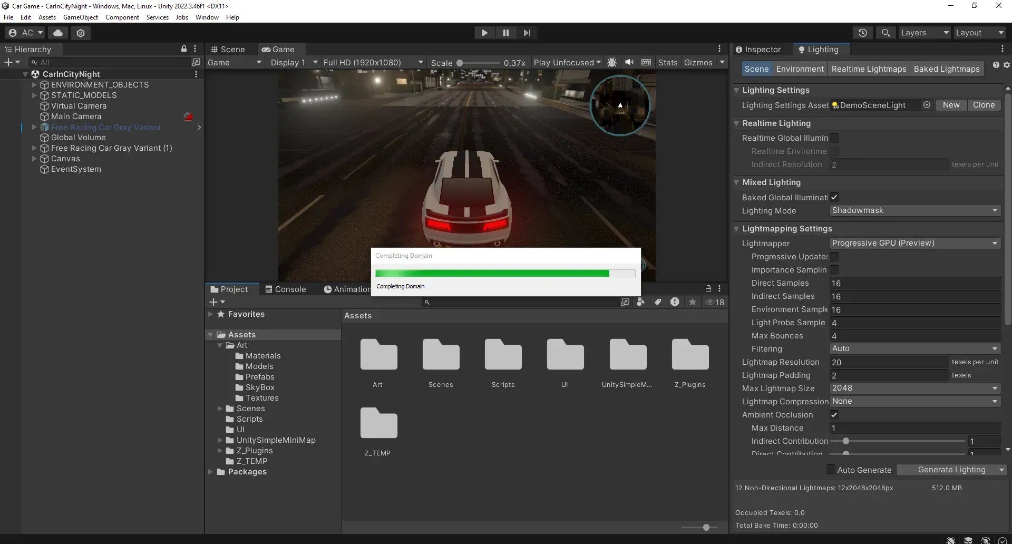The height and width of the screenshot is (544, 1012).
Task: Toggle the Game view shortcuts keyboard icon
Action: (646, 62)
